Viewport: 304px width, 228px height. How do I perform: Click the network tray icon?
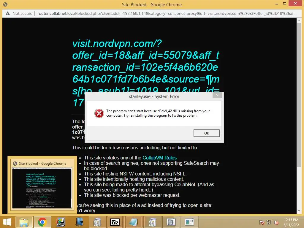pyautogui.click(x=269, y=222)
